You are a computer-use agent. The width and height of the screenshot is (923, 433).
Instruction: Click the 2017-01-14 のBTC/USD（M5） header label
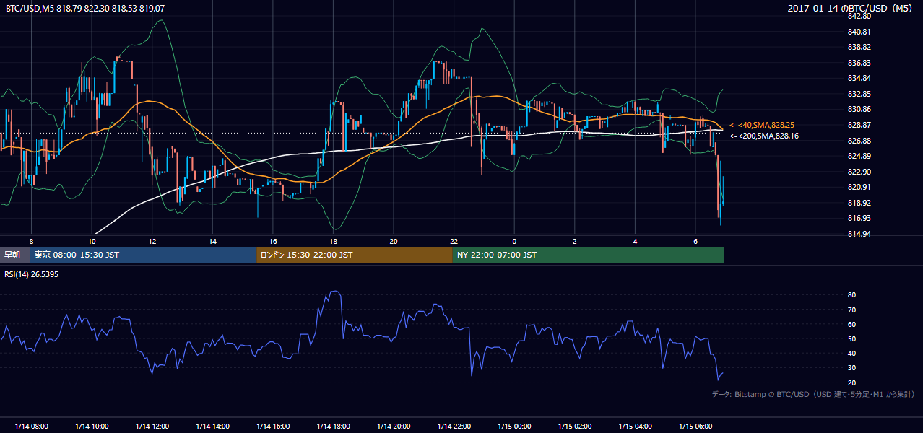tap(852, 9)
